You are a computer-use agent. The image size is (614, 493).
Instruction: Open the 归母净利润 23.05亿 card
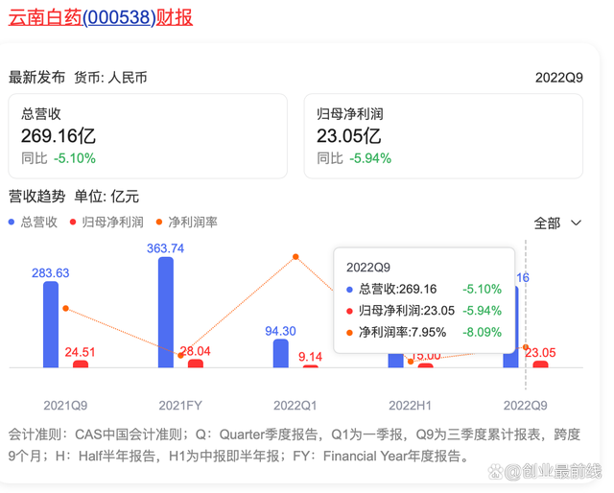tap(443, 136)
